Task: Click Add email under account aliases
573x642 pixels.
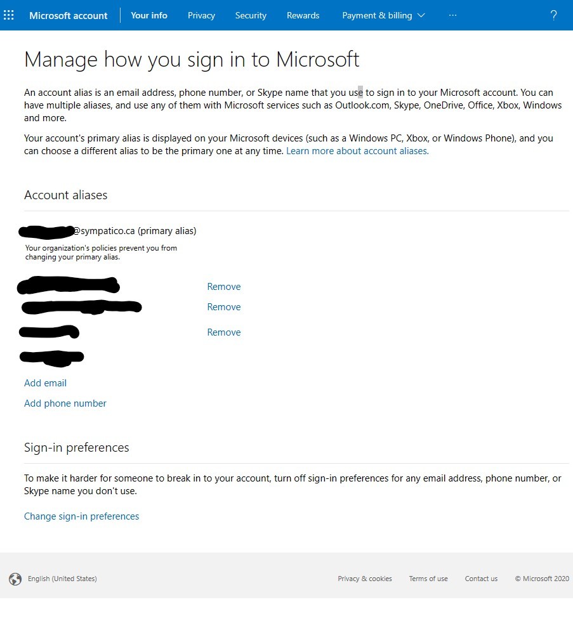Action: (45, 383)
